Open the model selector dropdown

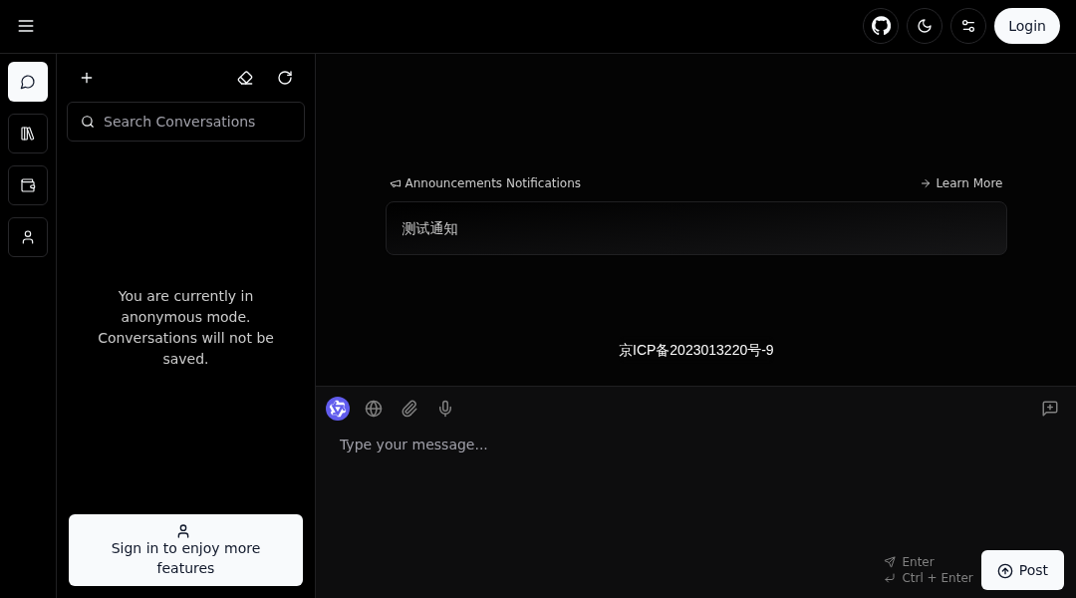tap(338, 409)
